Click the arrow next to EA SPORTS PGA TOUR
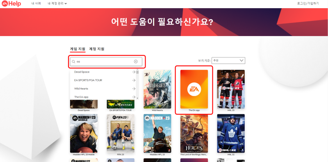 pyautogui.click(x=134, y=80)
